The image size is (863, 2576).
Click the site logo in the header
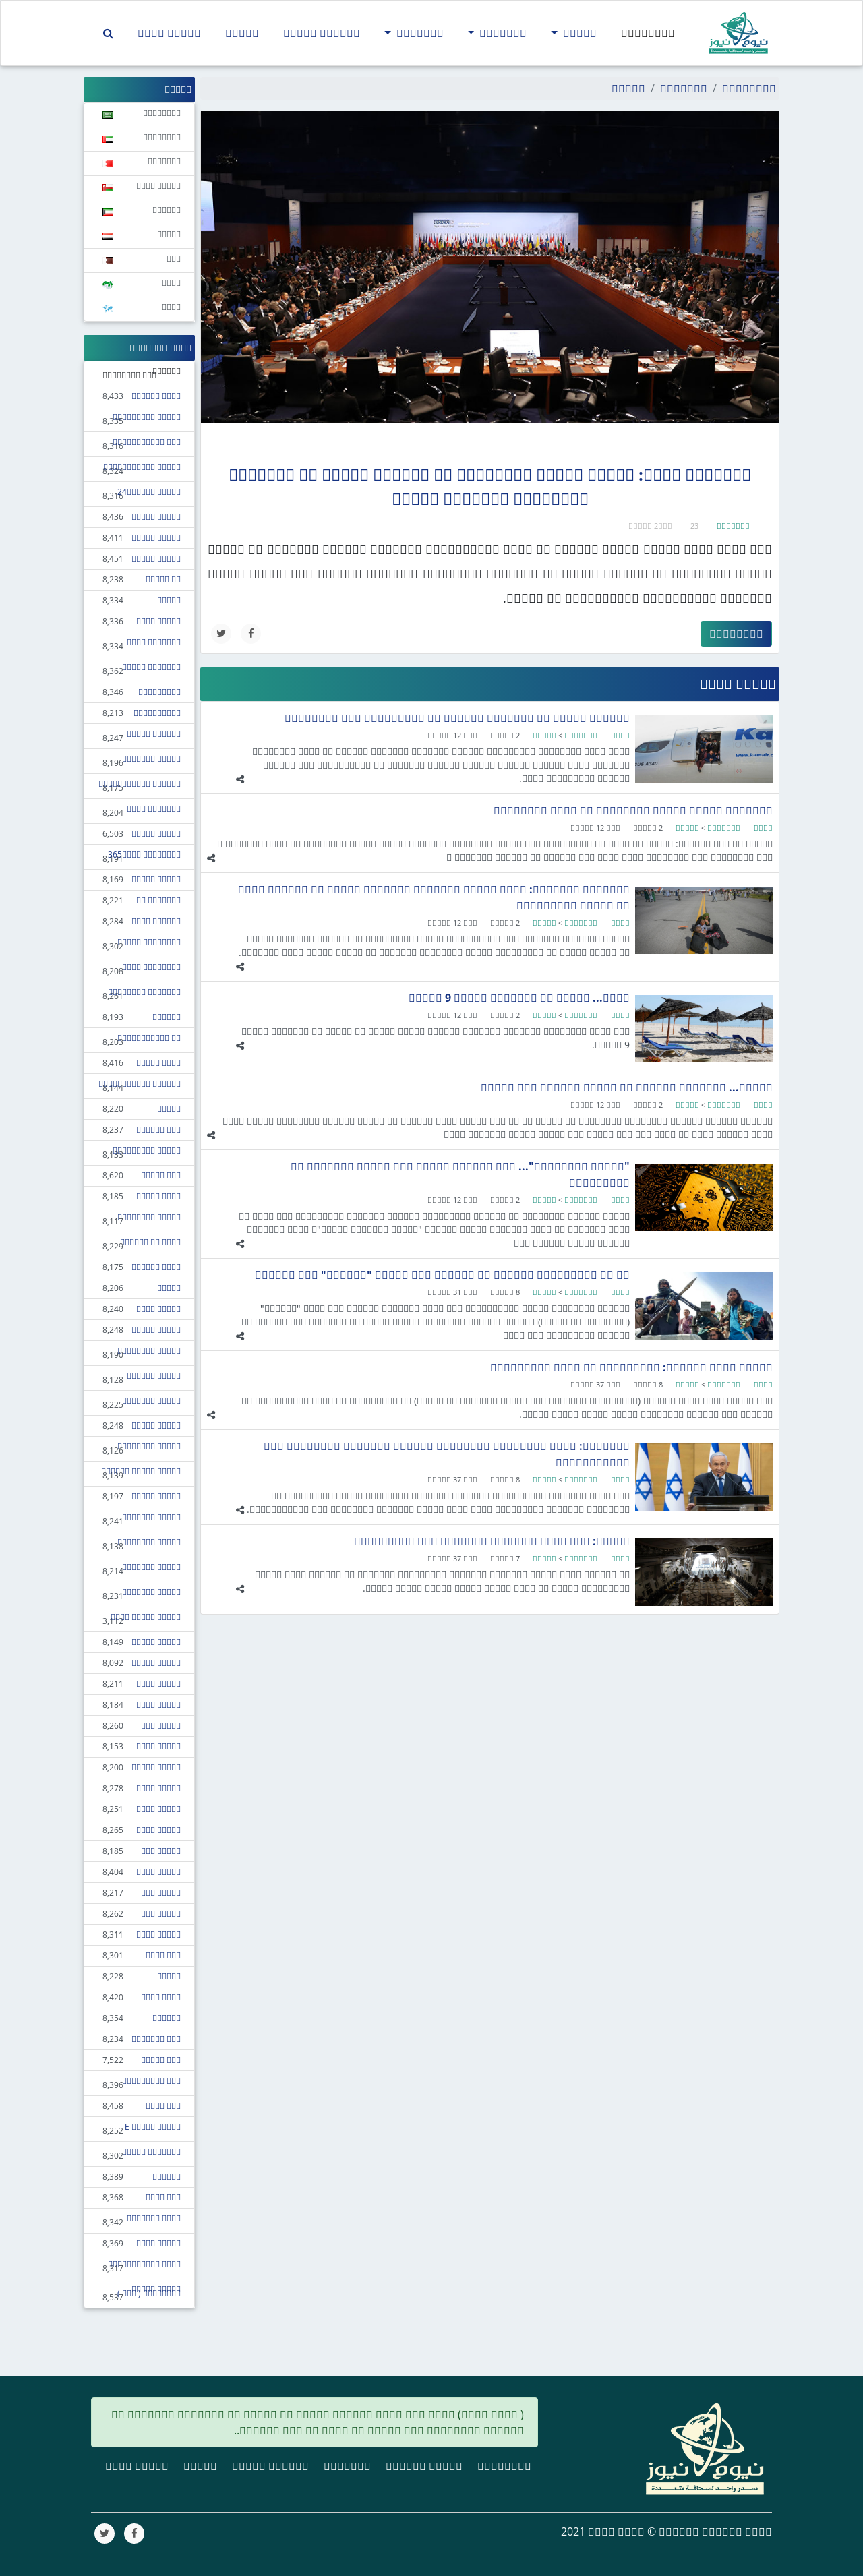(x=738, y=33)
